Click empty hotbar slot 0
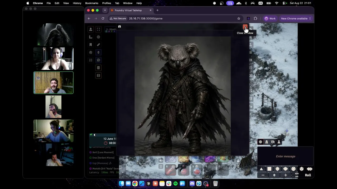The image size is (337, 189). pyautogui.click(x=223, y=170)
